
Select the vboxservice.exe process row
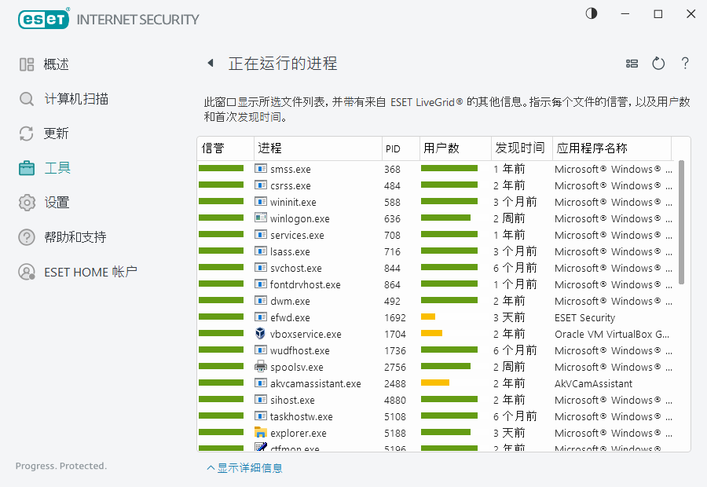pyautogui.click(x=306, y=335)
